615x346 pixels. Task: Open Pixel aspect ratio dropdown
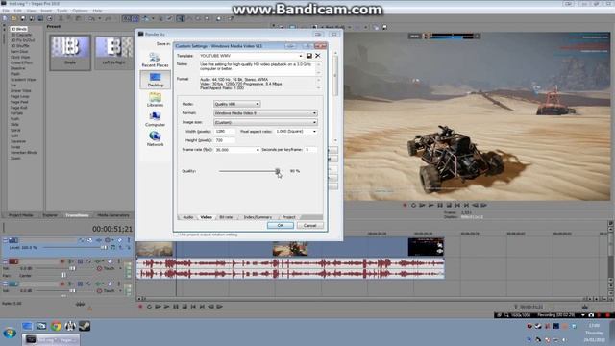point(314,132)
